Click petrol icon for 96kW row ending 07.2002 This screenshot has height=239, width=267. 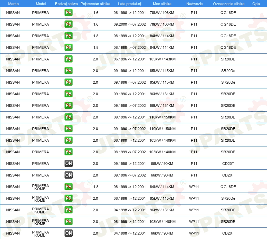pos(68,106)
